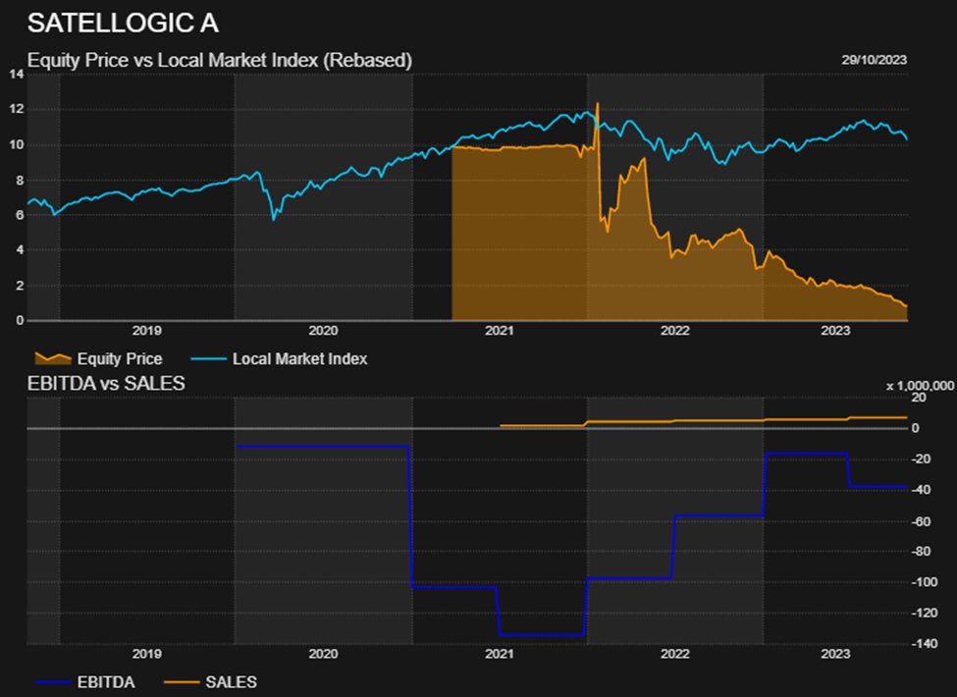957x697 pixels.
Task: Select the SALES legend label
Action: click(232, 681)
